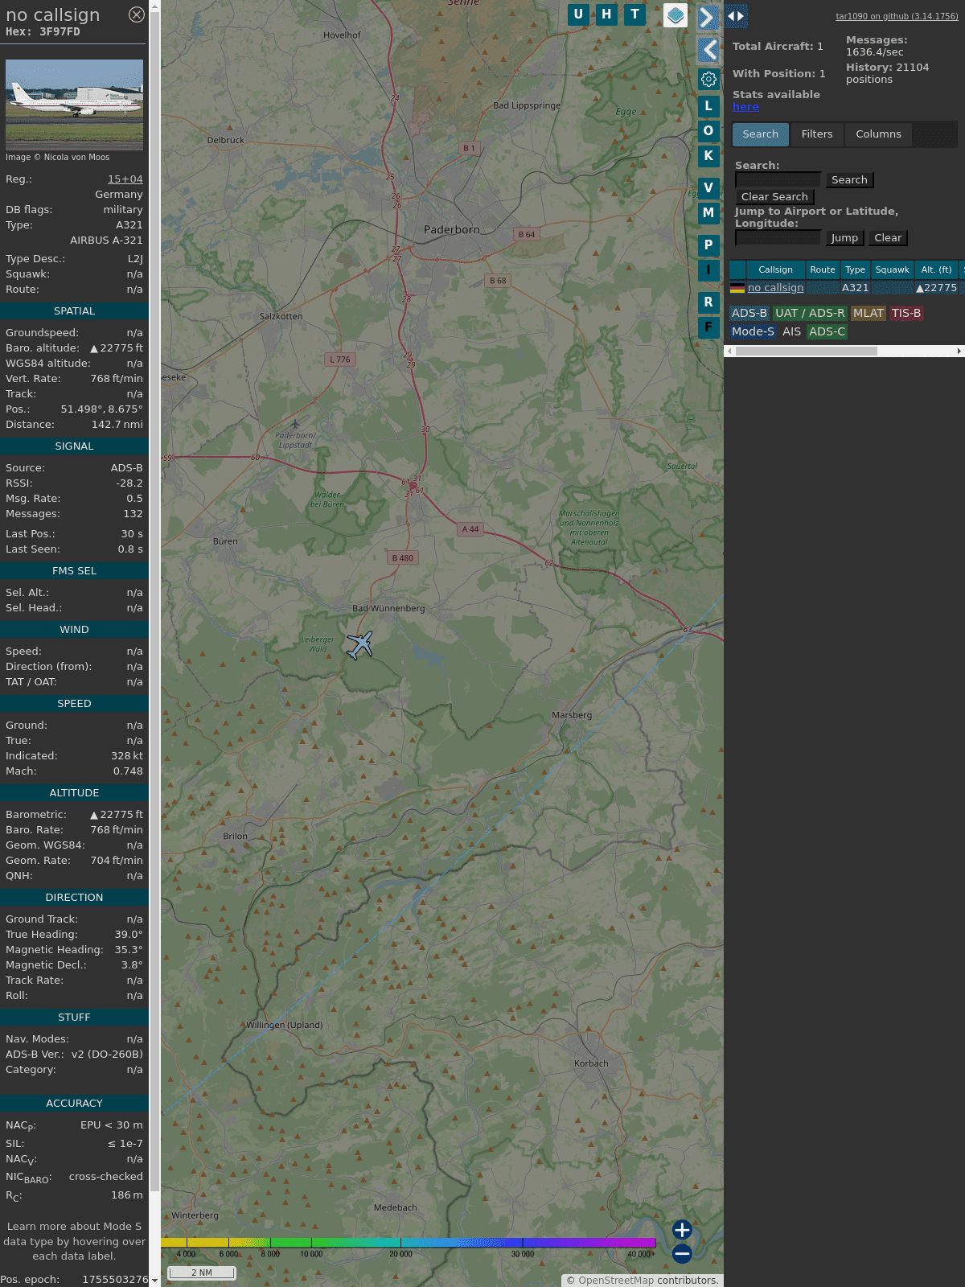Toggle sidebar width with double arrow icon
The height and width of the screenshot is (1287, 965).
(x=736, y=16)
